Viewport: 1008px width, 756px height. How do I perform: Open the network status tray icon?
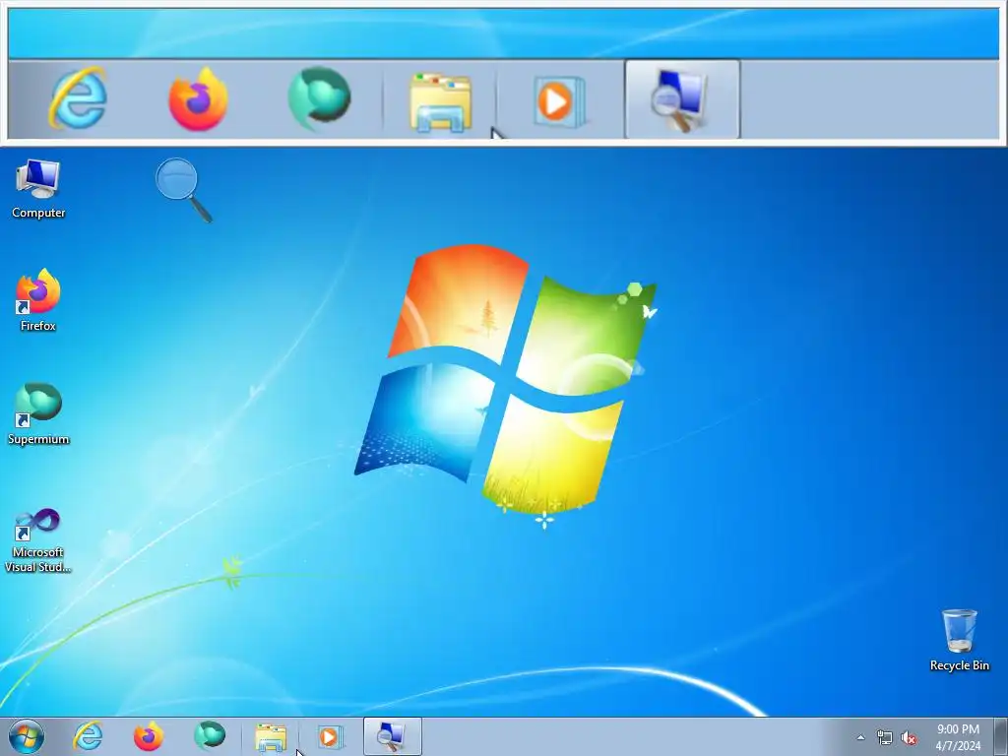[x=885, y=737]
